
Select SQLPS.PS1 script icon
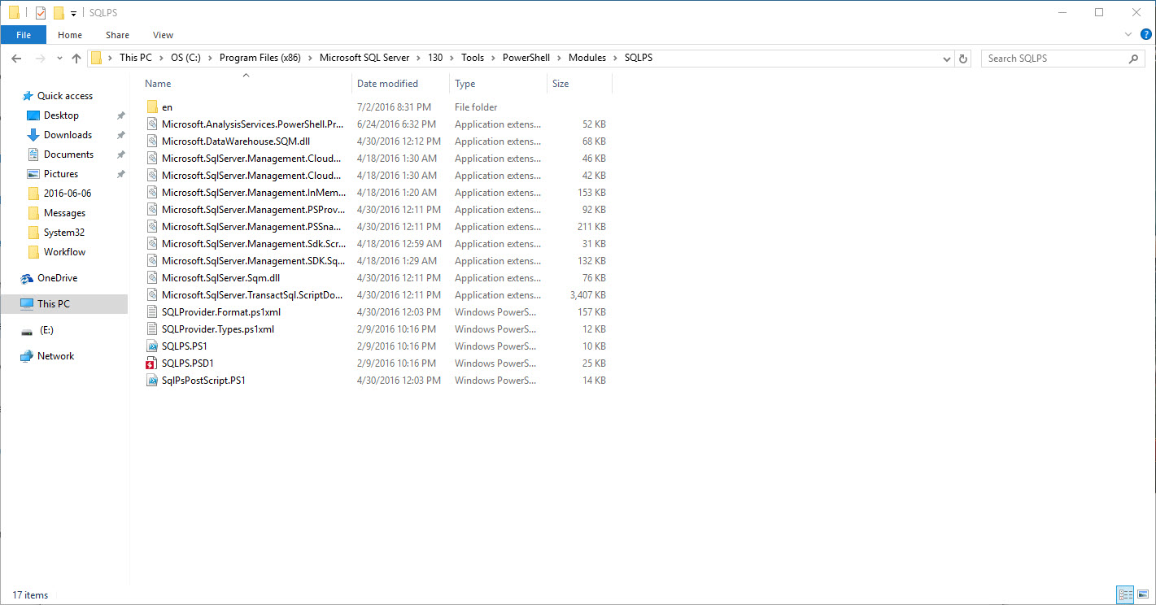click(x=152, y=346)
